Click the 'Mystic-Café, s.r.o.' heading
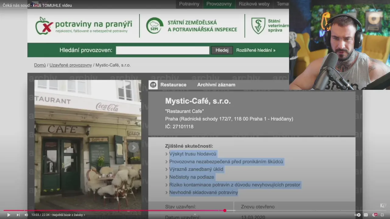 tap(198, 101)
